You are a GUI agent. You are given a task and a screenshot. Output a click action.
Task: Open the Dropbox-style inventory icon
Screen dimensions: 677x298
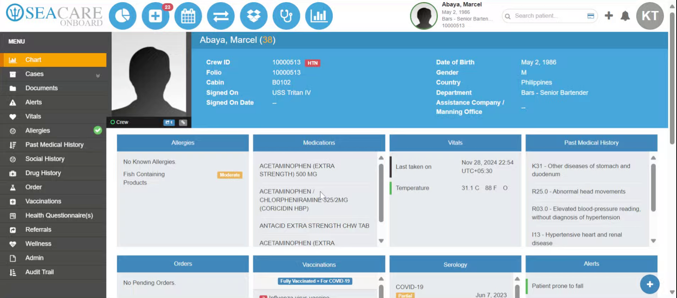[x=254, y=16]
